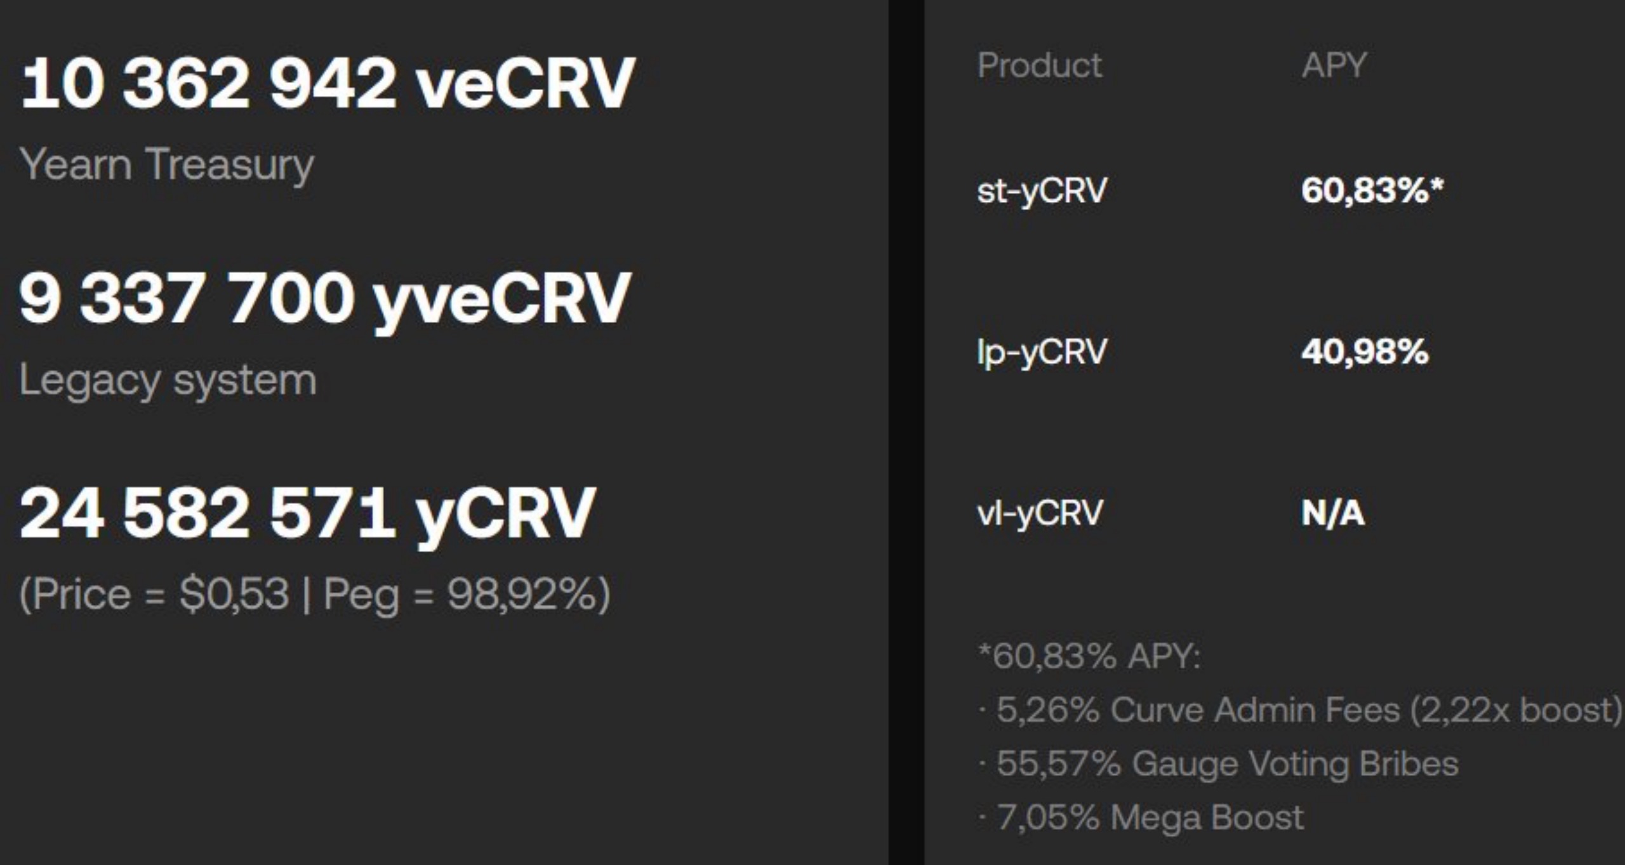
Task: Click the 60,83%* APY value
Action: pos(1372,190)
